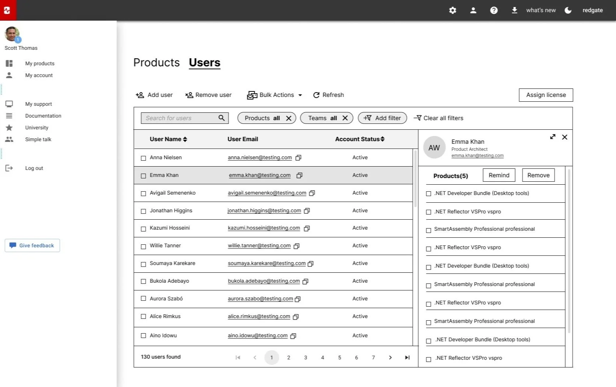Click the help question mark icon
Viewport: 616px width, 387px height.
click(x=494, y=10)
